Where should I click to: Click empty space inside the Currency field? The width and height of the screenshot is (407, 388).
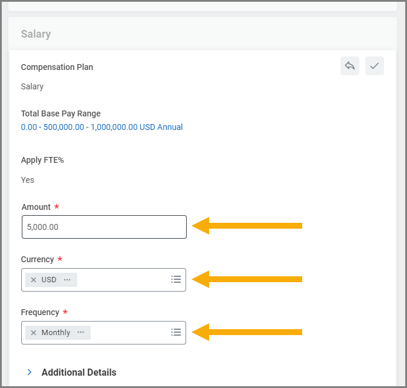(124, 280)
